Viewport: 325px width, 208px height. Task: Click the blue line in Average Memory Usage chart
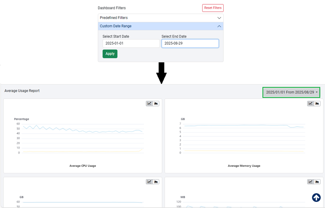tap(234, 126)
